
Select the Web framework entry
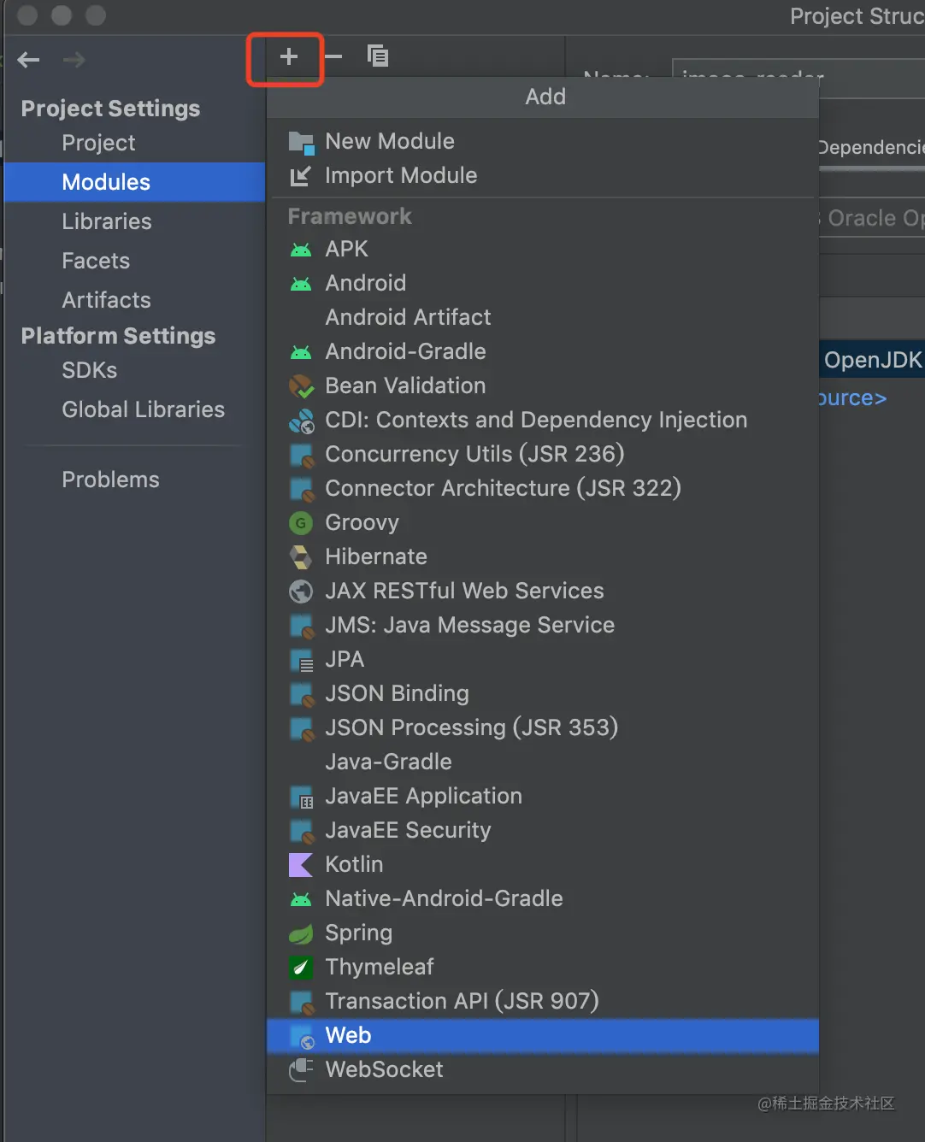pyautogui.click(x=348, y=1036)
